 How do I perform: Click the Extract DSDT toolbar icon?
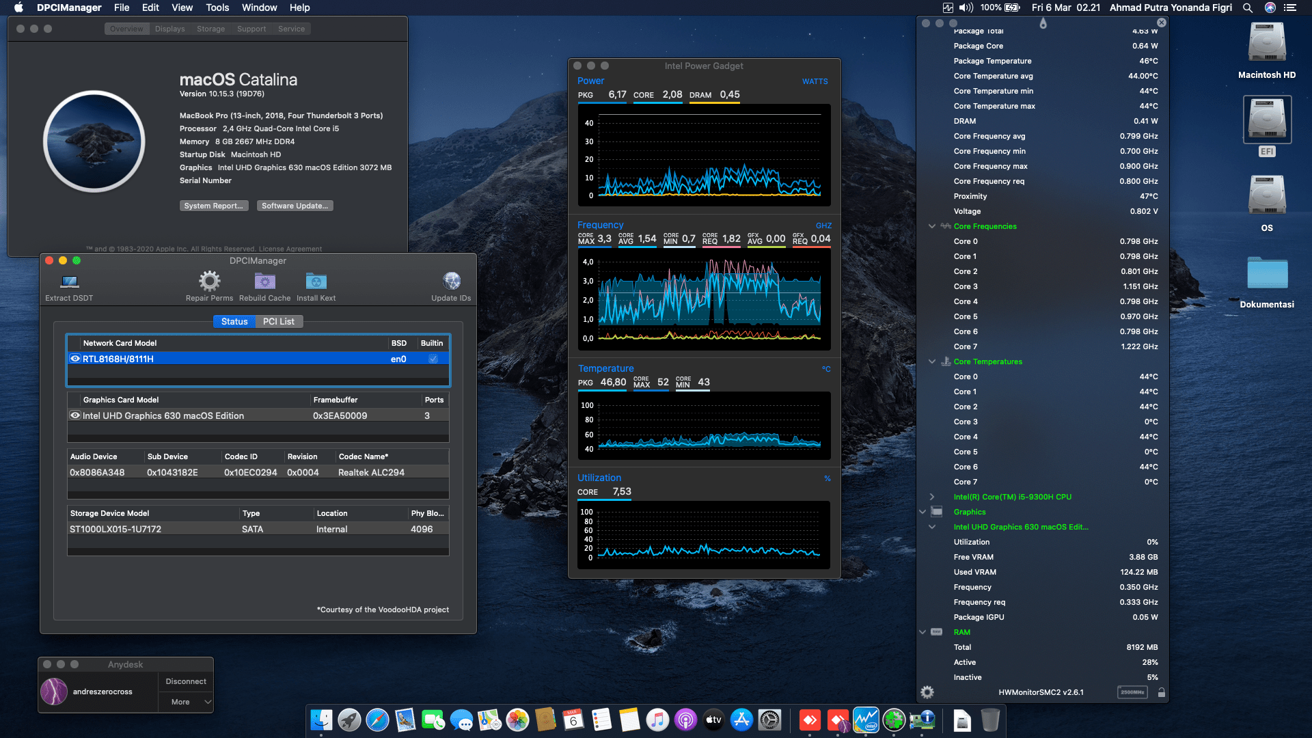(x=69, y=282)
